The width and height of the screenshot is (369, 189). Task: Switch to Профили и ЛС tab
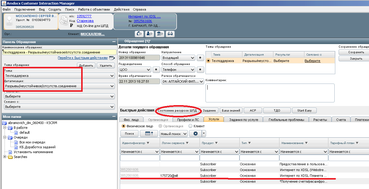click(x=188, y=120)
